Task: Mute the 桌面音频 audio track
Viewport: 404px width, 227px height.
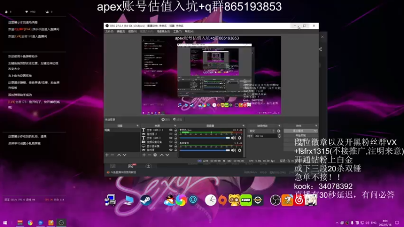Action: [x=233, y=150]
